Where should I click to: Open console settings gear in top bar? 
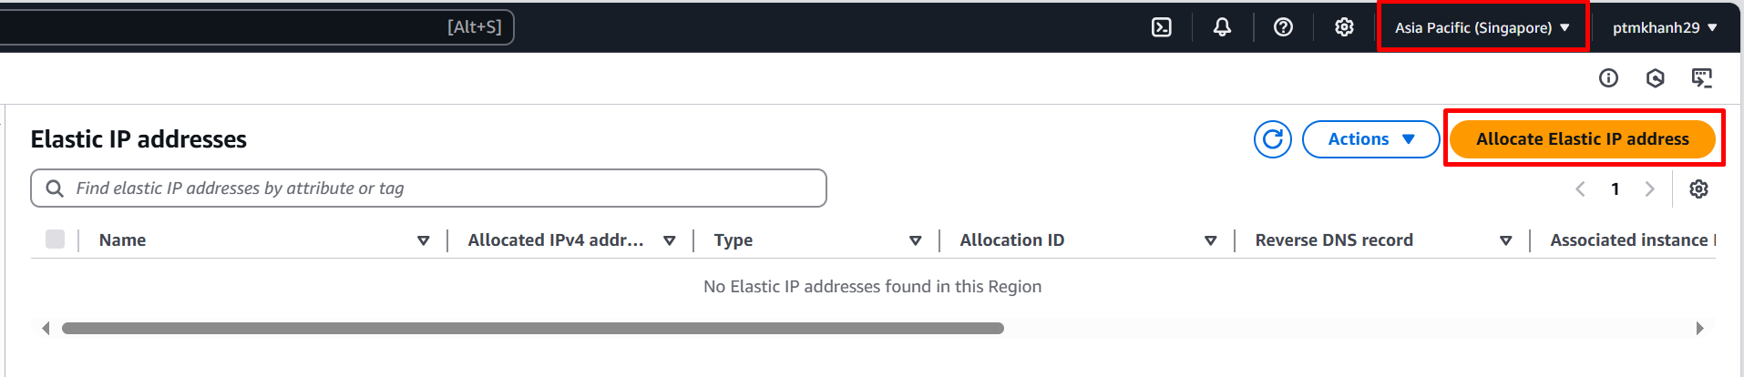pos(1344,27)
